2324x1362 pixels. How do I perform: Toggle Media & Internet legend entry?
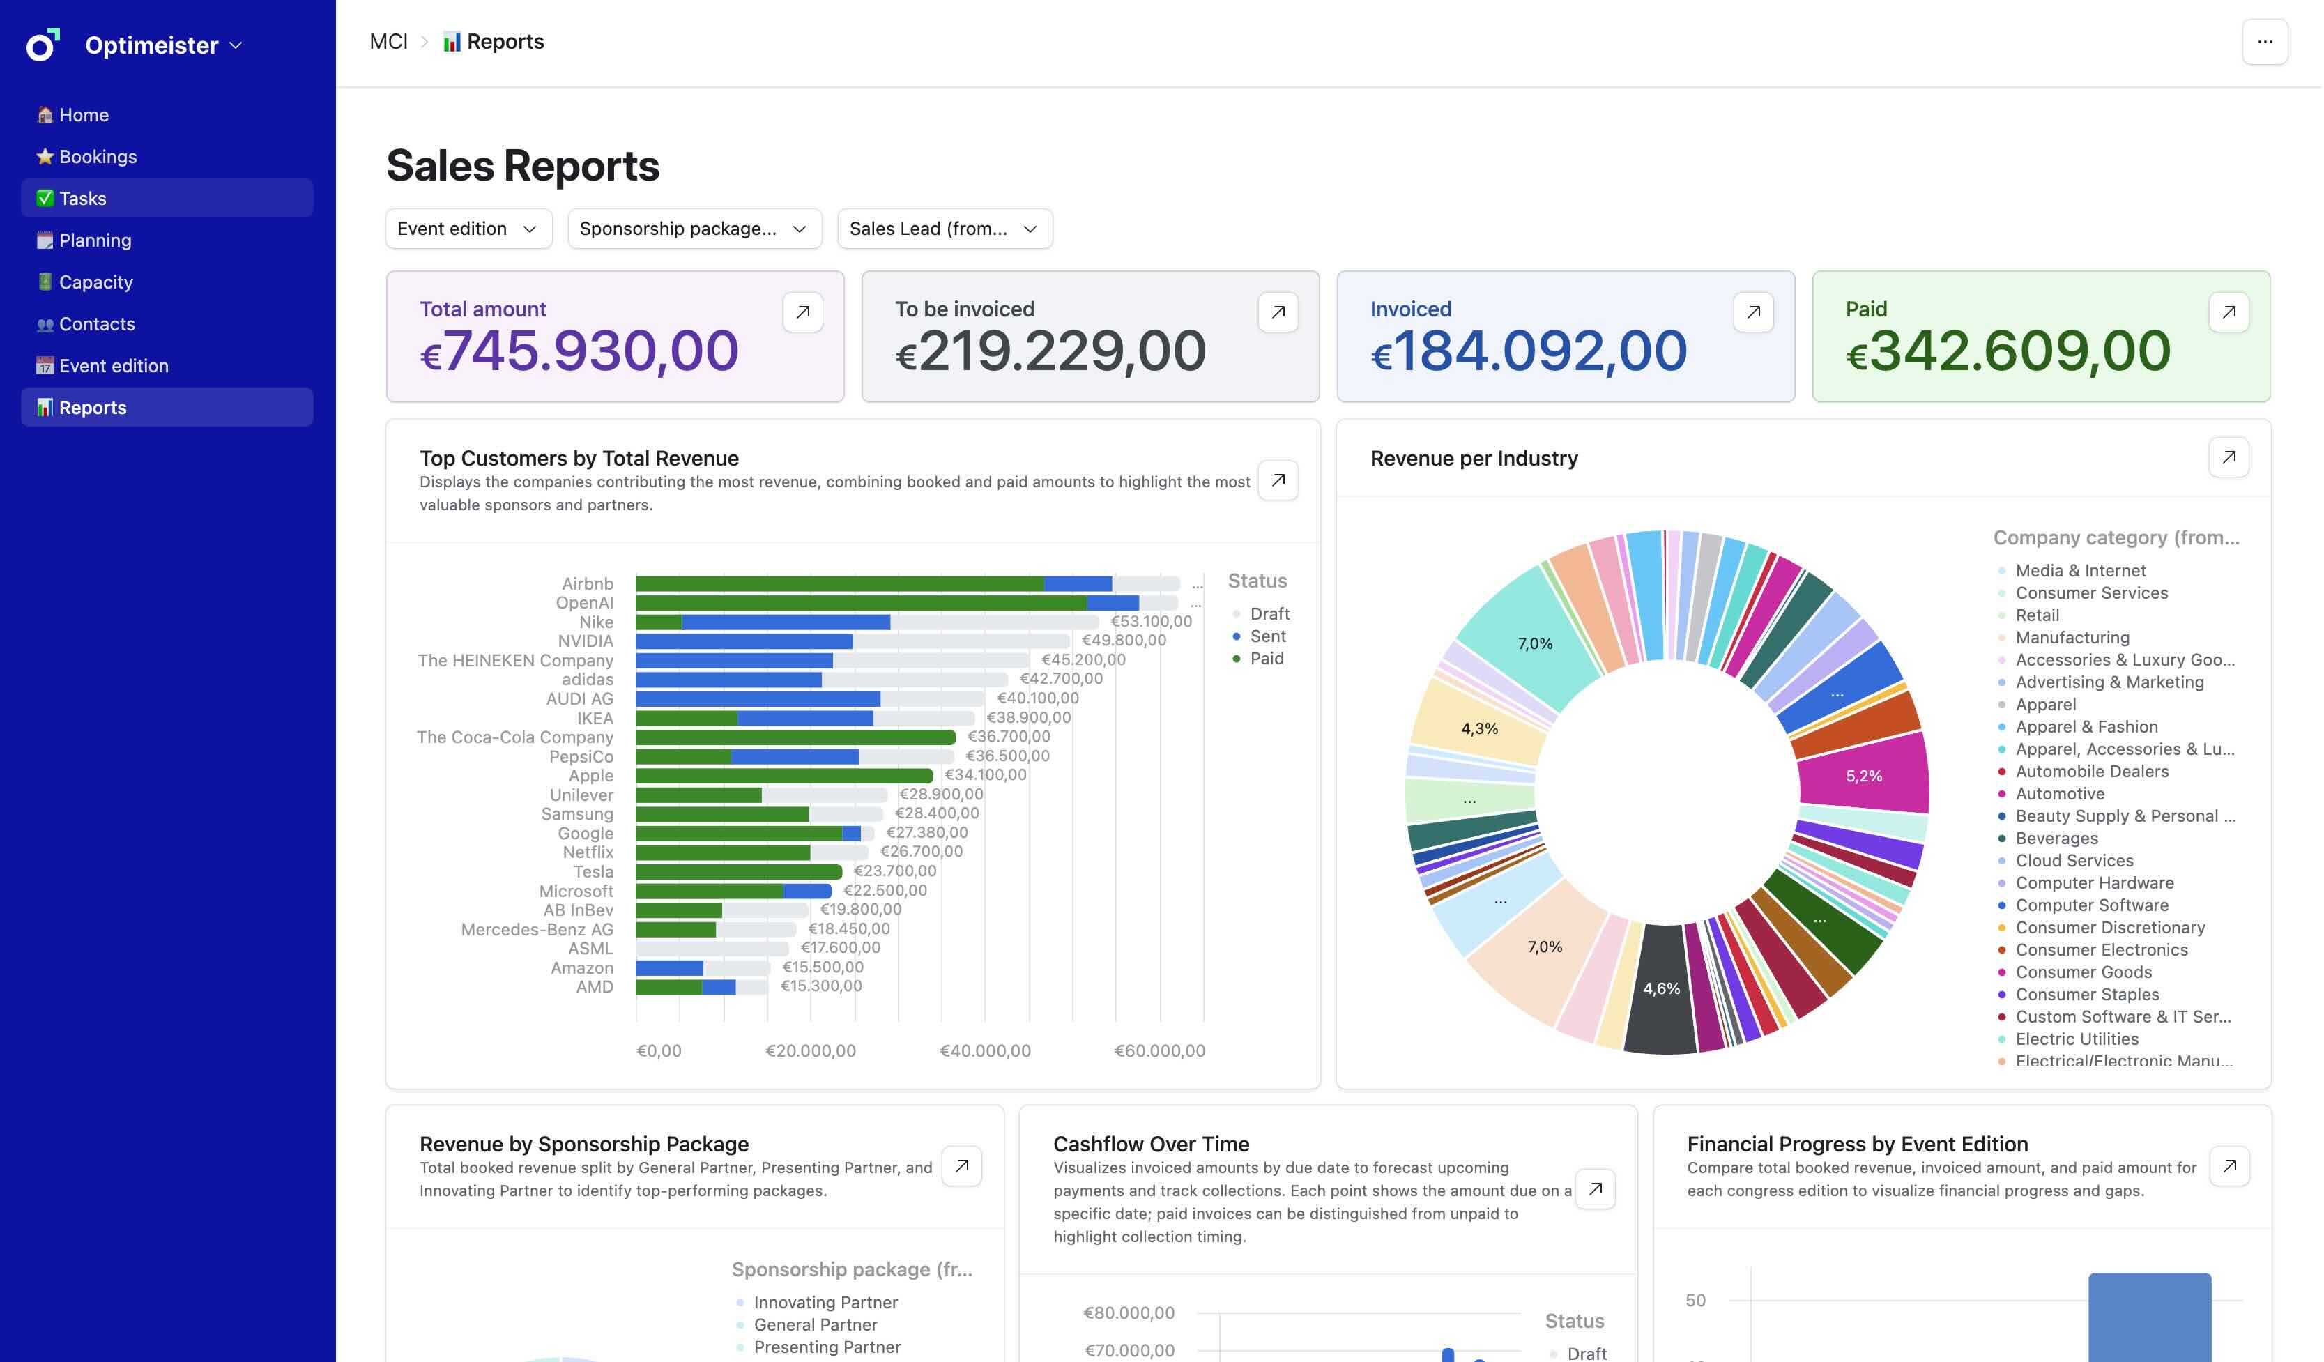click(x=2079, y=571)
